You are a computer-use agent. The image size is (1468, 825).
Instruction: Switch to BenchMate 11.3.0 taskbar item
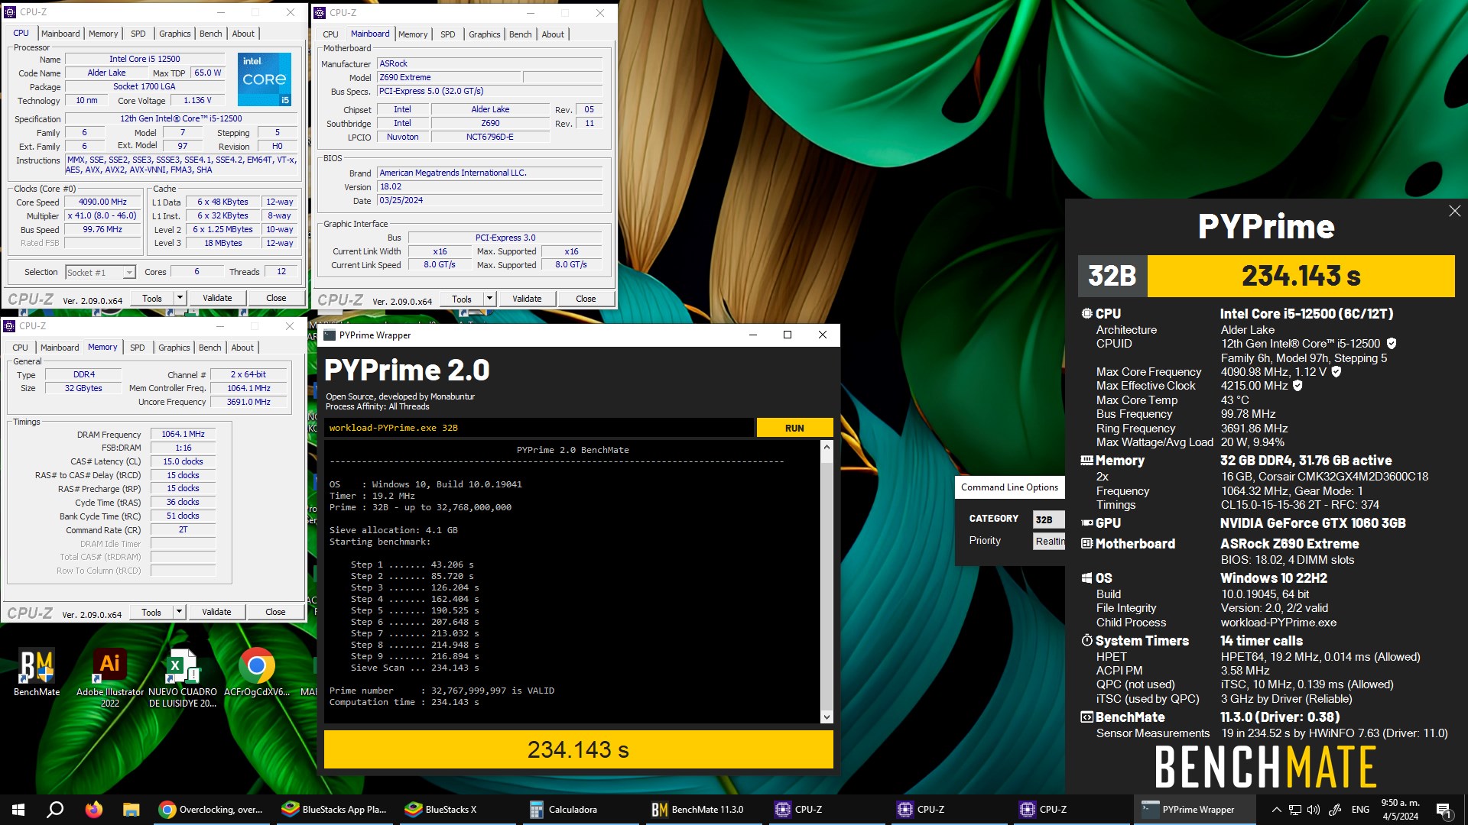coord(703,810)
